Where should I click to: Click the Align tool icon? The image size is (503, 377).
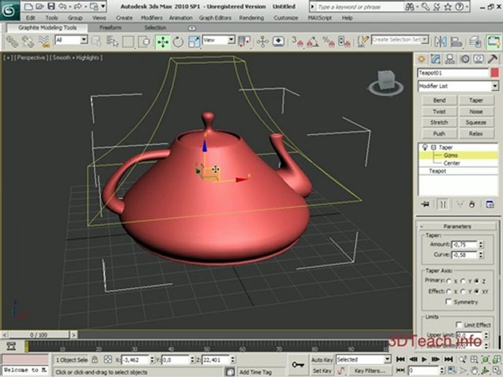point(456,42)
